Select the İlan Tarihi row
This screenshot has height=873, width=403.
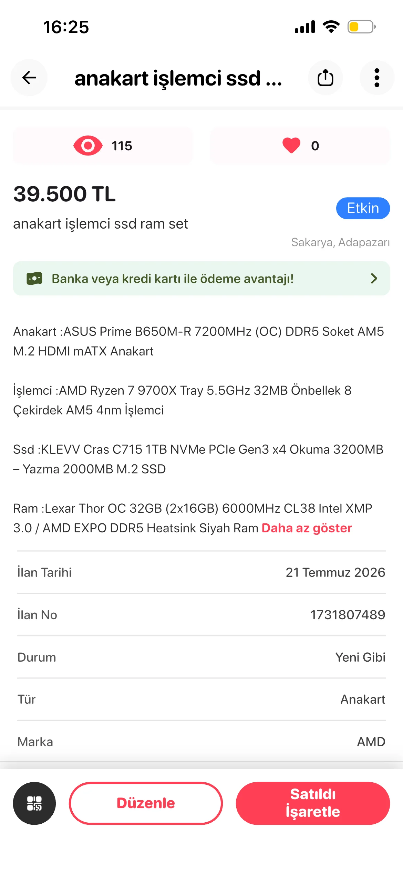pyautogui.click(x=201, y=572)
